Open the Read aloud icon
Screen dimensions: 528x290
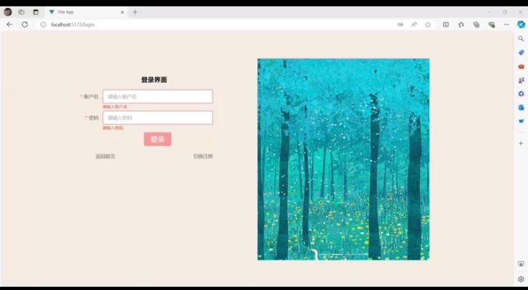(x=414, y=24)
